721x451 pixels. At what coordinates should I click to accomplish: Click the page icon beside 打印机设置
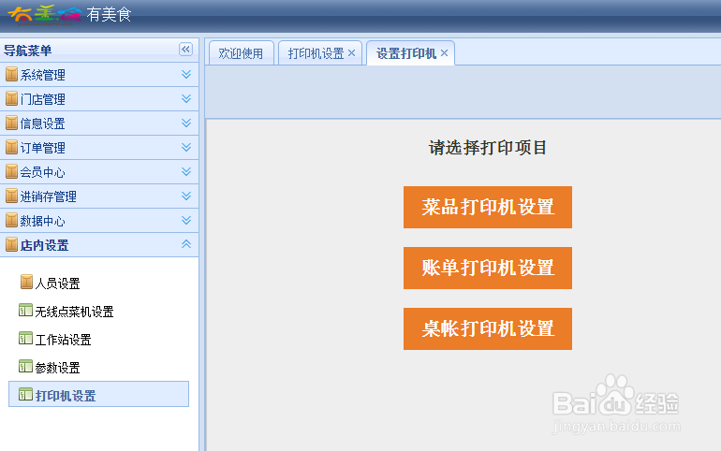[25, 394]
